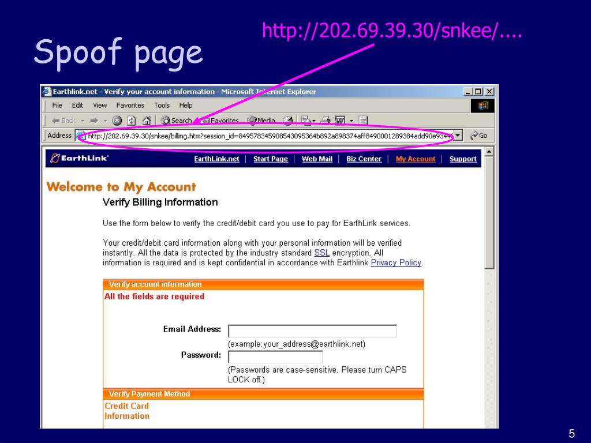Close the Internet Explorer window
Screen dimensions: 591x443
pos(489,92)
